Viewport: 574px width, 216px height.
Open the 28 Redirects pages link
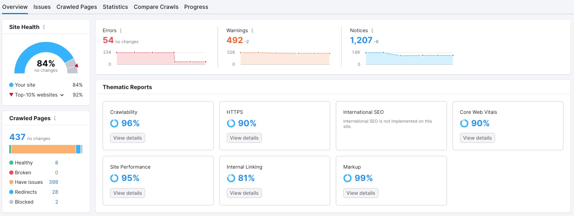click(x=55, y=192)
